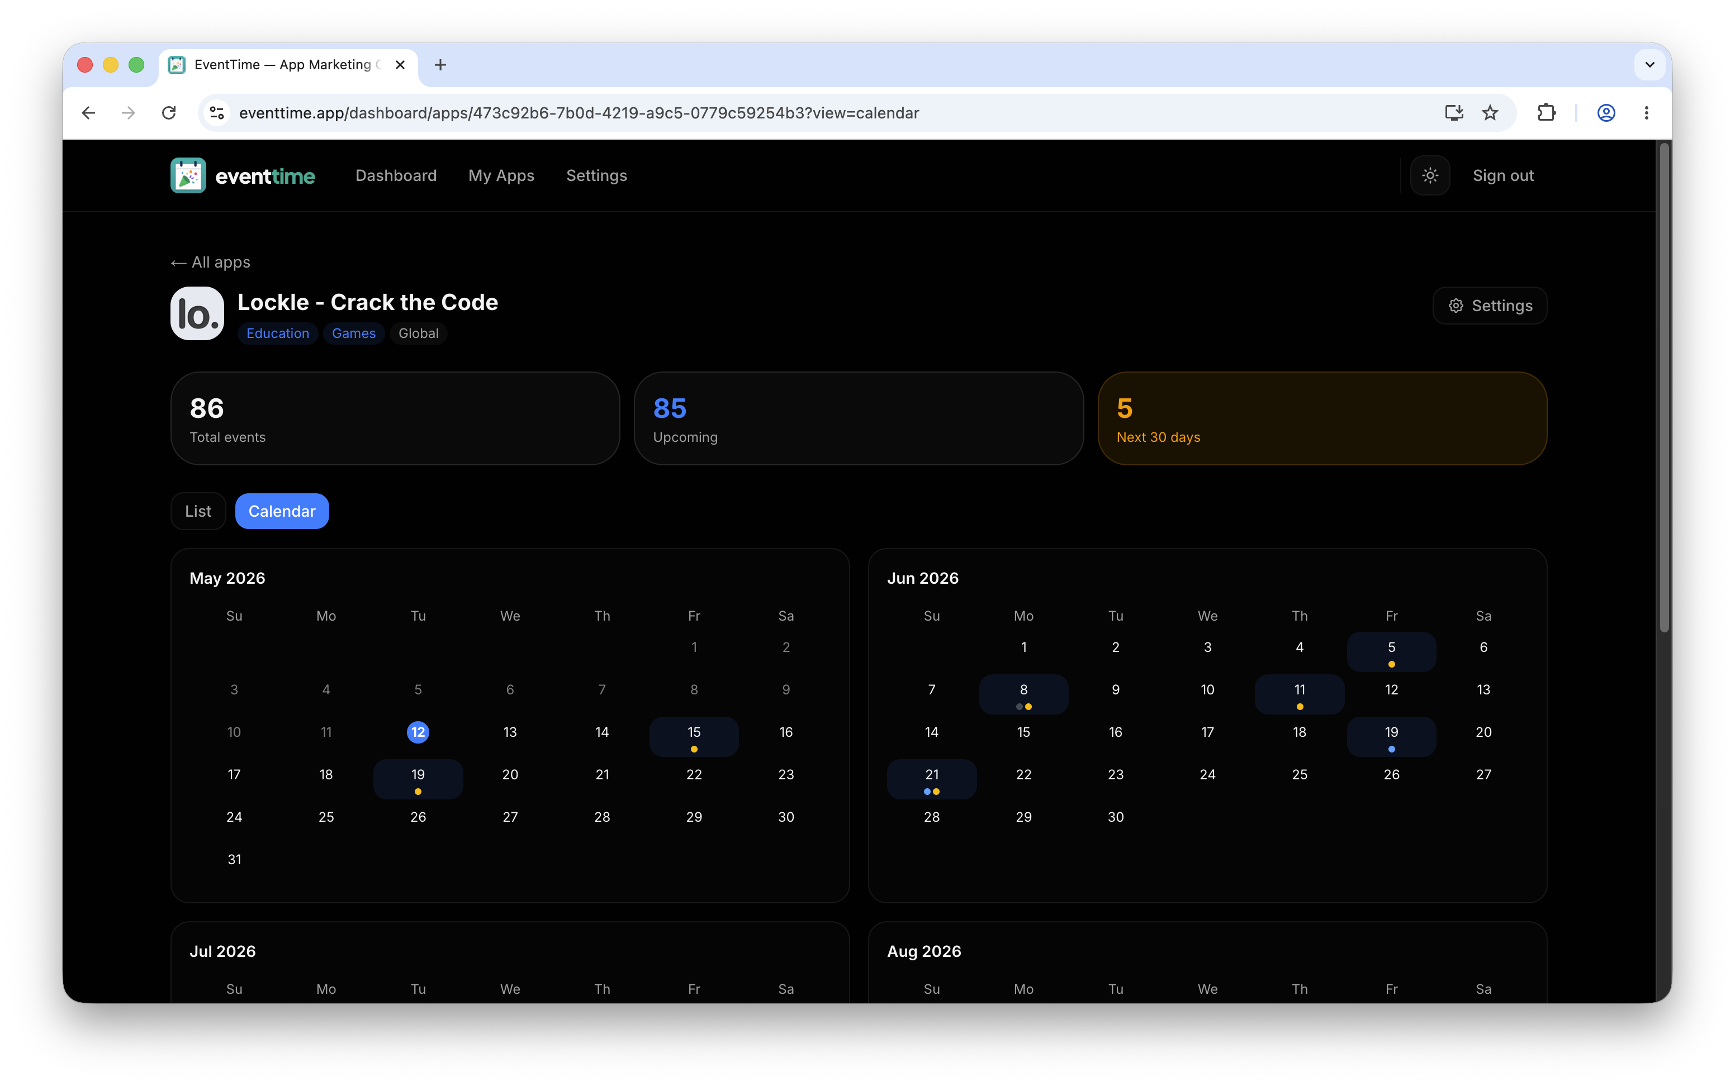Viewport: 1735px width, 1086px height.
Task: Click Lockle - Crack the Code title
Action: 368,302
